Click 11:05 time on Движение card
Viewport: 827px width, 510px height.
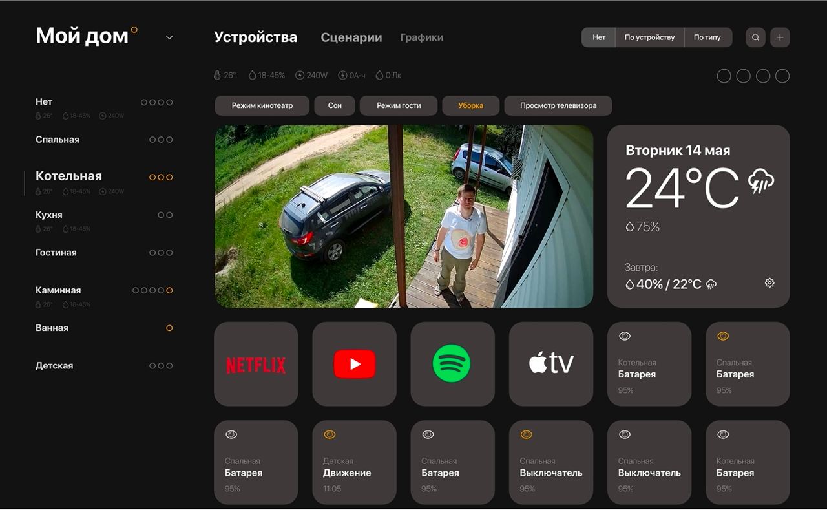pos(332,489)
